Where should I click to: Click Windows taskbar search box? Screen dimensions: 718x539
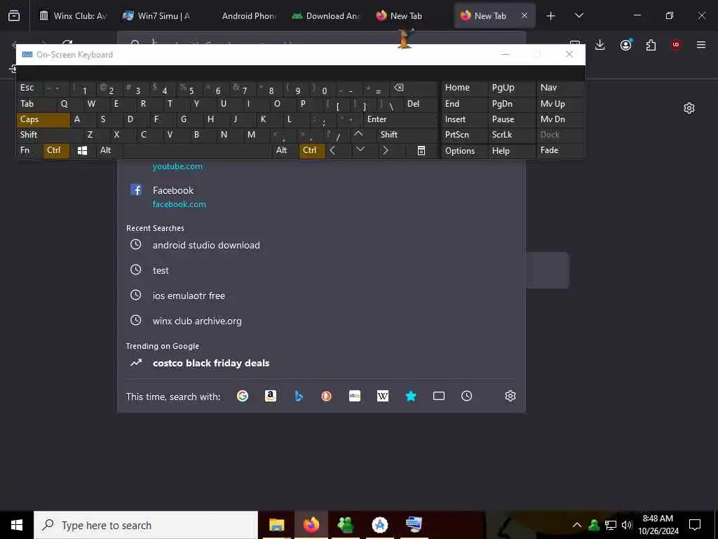point(146,525)
